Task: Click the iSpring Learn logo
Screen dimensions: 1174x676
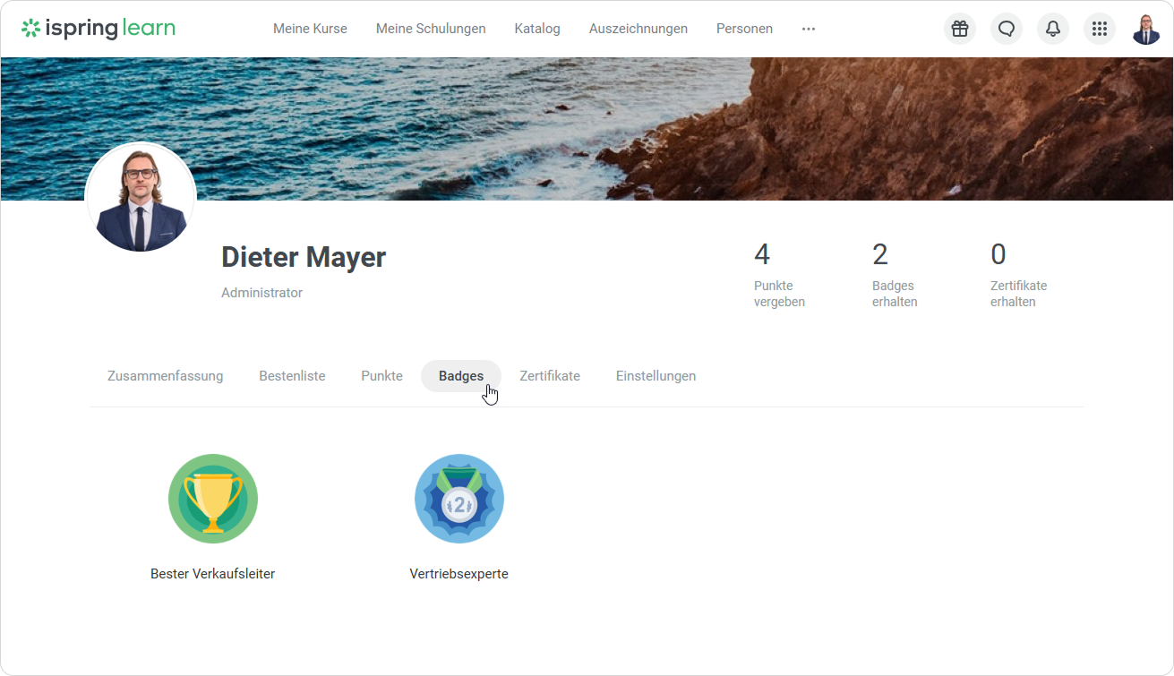Action: click(99, 29)
